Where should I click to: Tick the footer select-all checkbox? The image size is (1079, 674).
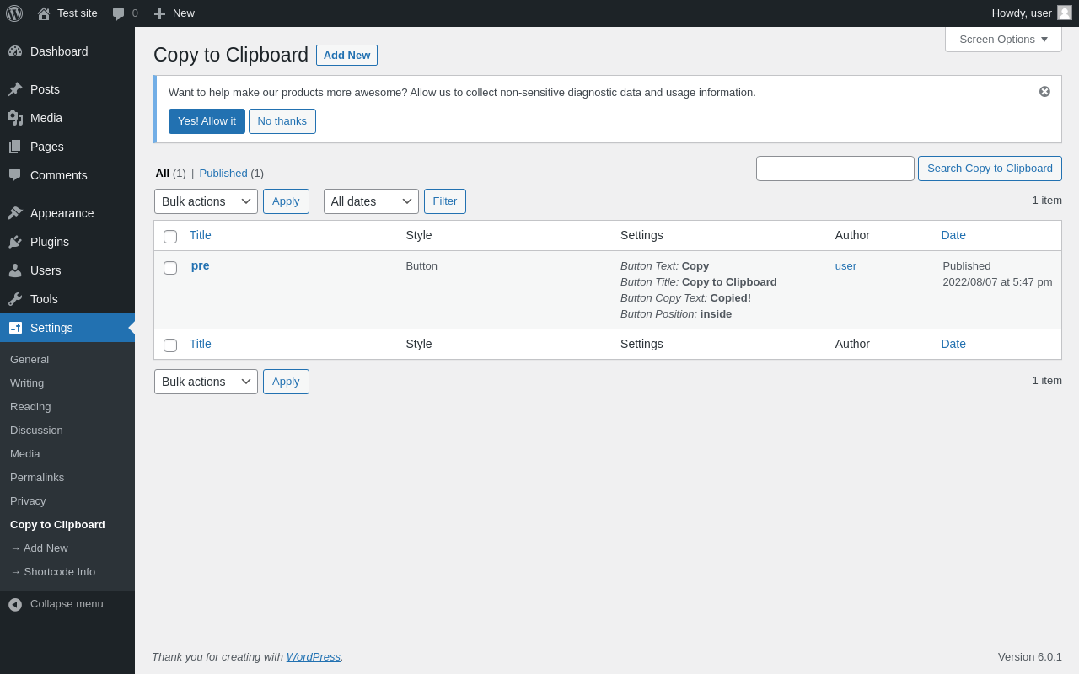(x=170, y=345)
